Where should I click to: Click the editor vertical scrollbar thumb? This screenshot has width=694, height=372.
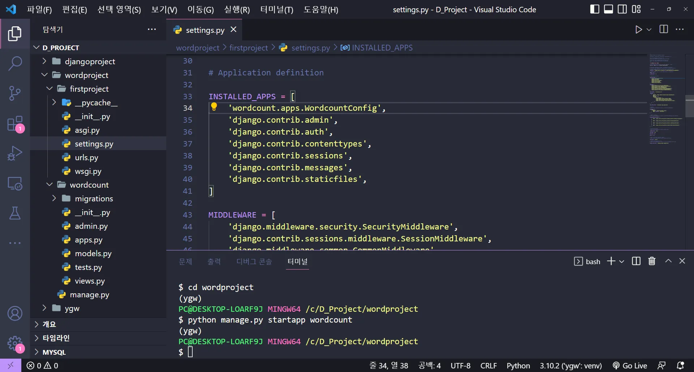click(689, 106)
